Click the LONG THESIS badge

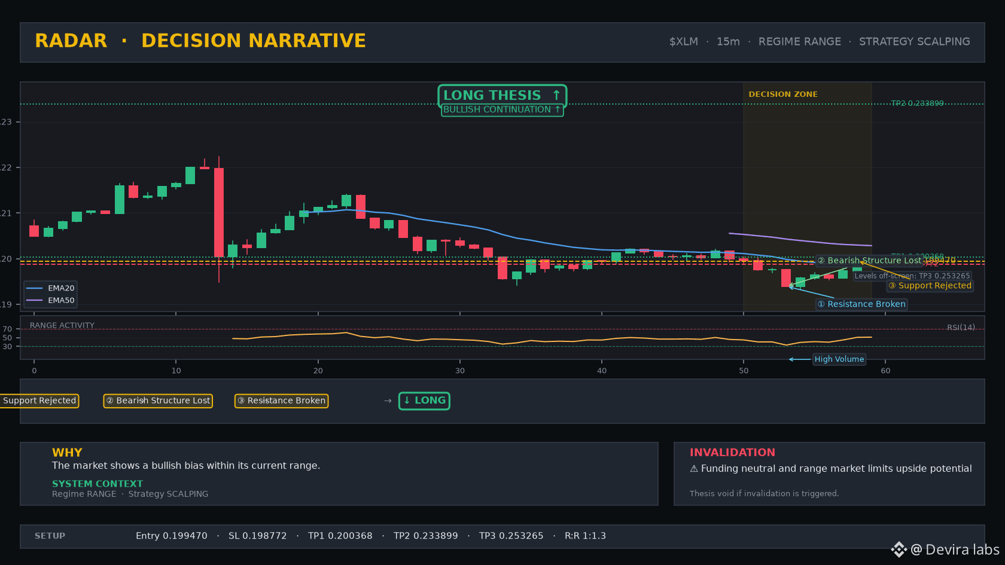pyautogui.click(x=502, y=95)
